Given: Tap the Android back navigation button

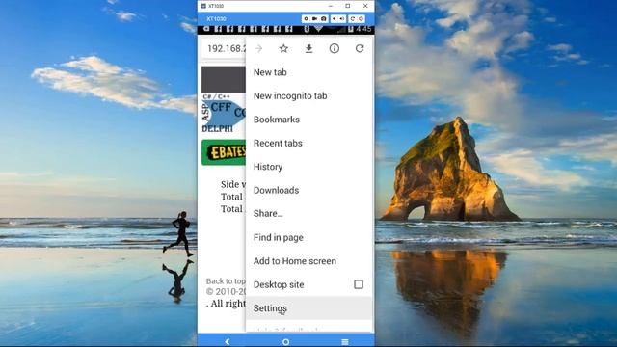Looking at the screenshot, I should [x=228, y=342].
